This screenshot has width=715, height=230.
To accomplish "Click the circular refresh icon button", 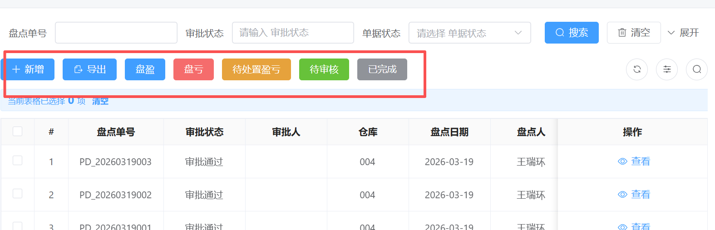I will pos(637,69).
